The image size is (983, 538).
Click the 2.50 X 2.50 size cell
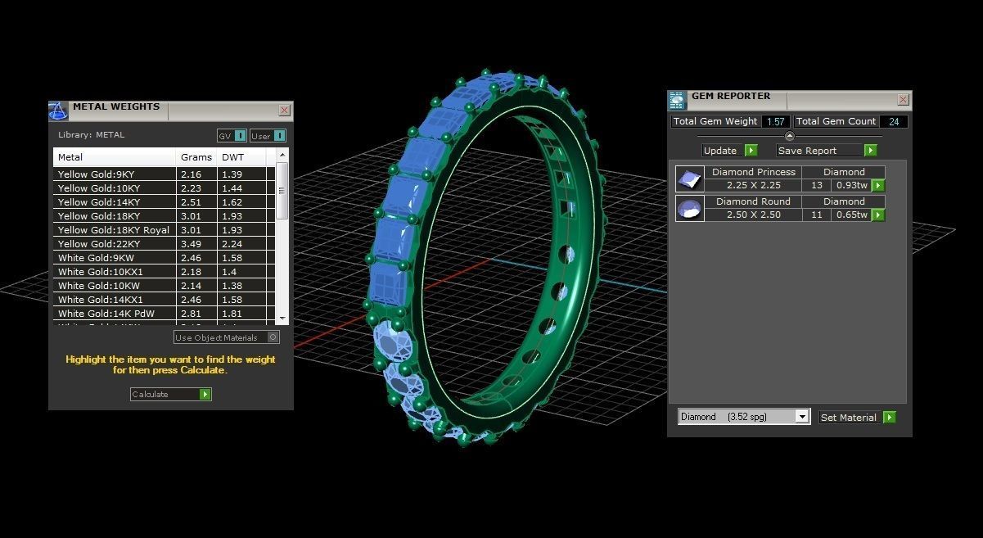tap(753, 215)
